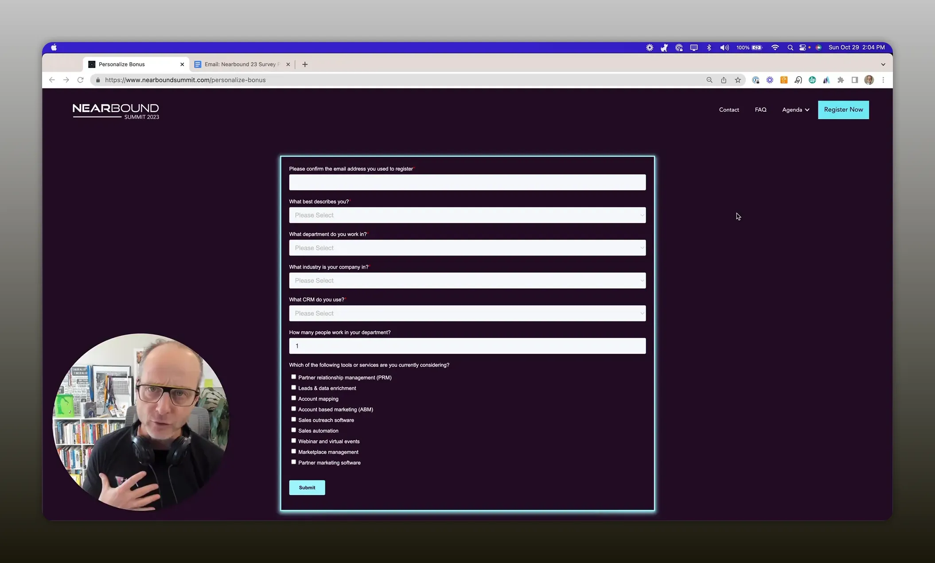Open the FAQ navigation item
The width and height of the screenshot is (935, 563).
(760, 109)
